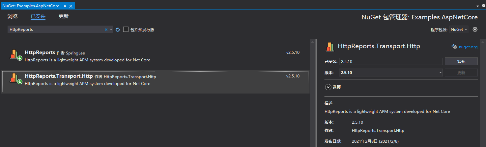This screenshot has height=147, width=486.
Task: Open NuGet settings gear icon
Action: click(475, 30)
